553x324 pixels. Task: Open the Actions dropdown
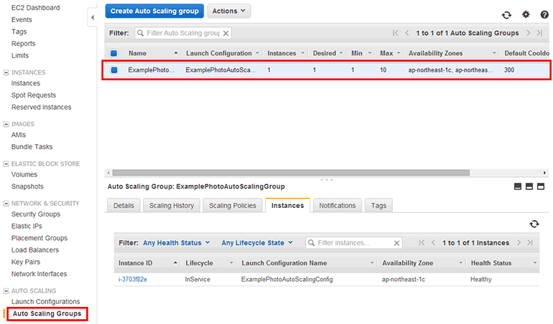(229, 11)
